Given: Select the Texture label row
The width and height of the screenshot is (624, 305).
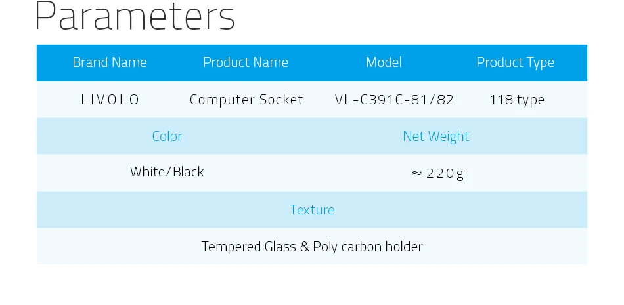Looking at the screenshot, I should click(x=312, y=209).
